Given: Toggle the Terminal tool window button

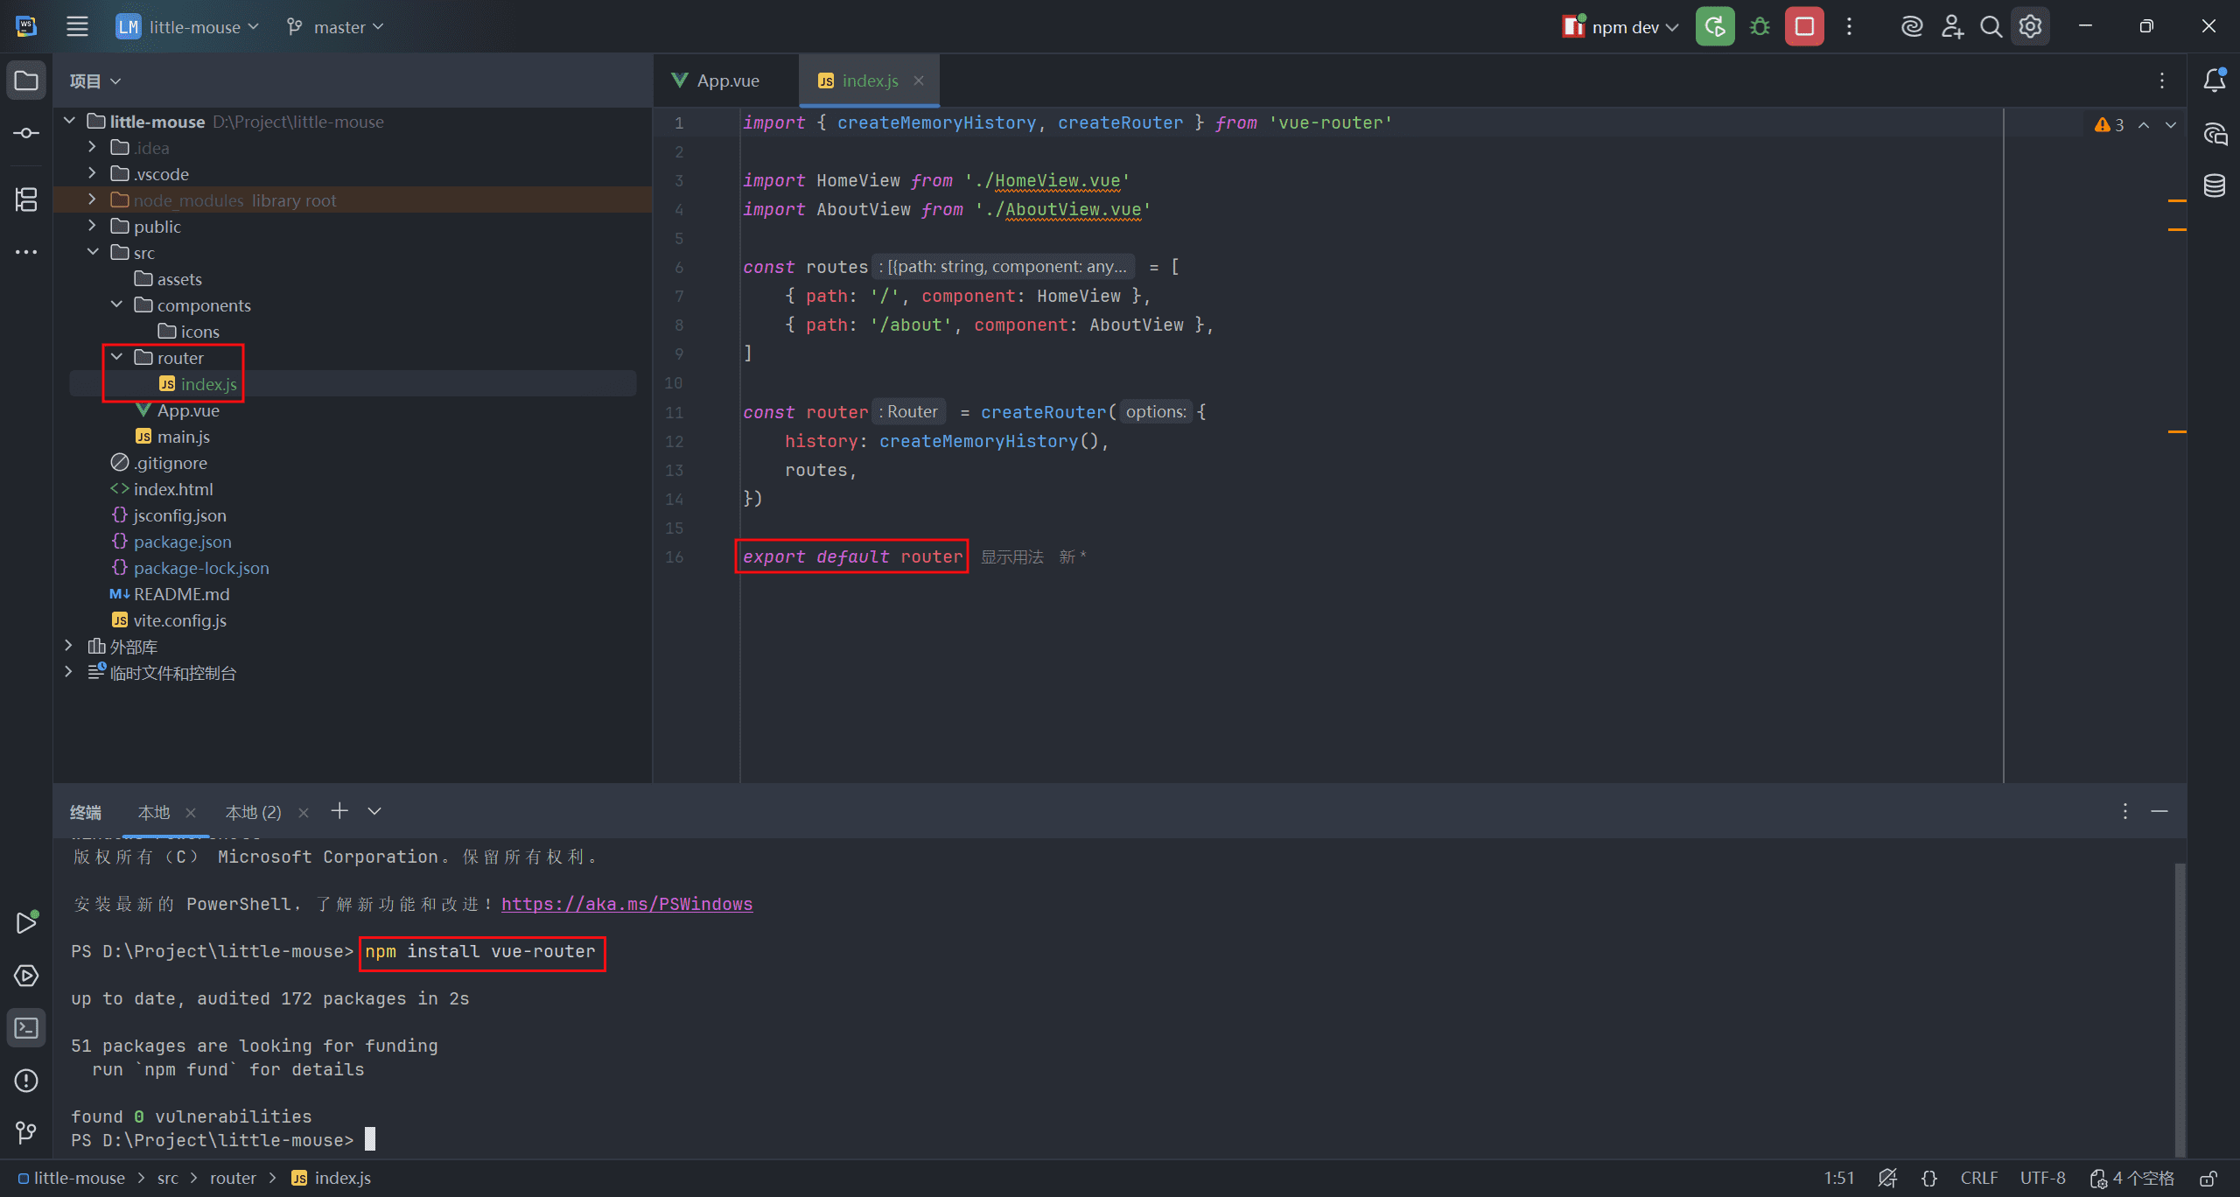Looking at the screenshot, I should pyautogui.click(x=26, y=1028).
